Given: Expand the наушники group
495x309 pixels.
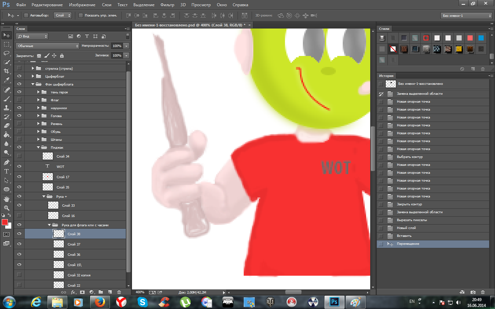Looking at the screenshot, I should coord(38,108).
